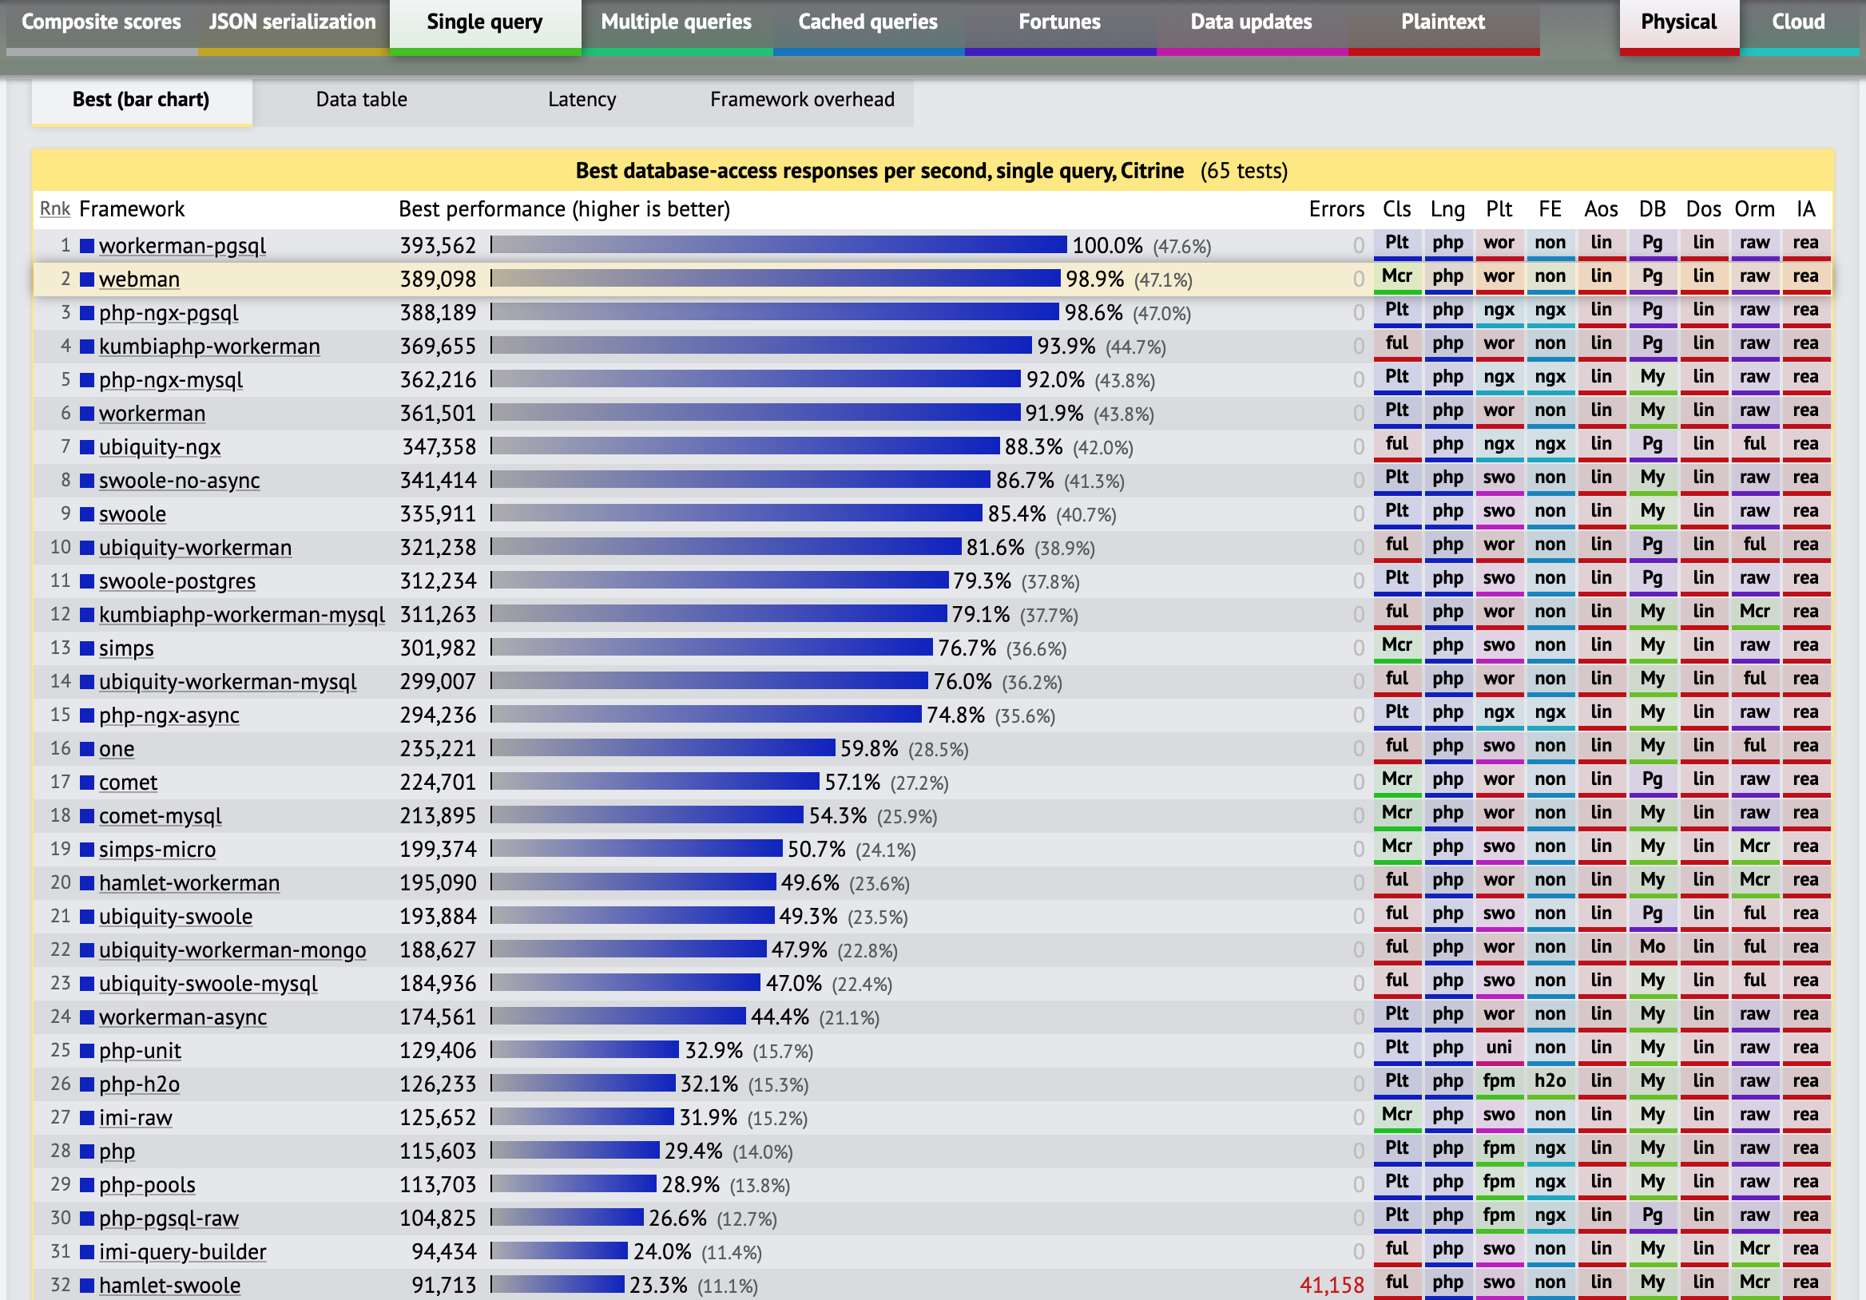Select the Cloud hardware tab
The width and height of the screenshot is (1866, 1300).
pos(1798,22)
